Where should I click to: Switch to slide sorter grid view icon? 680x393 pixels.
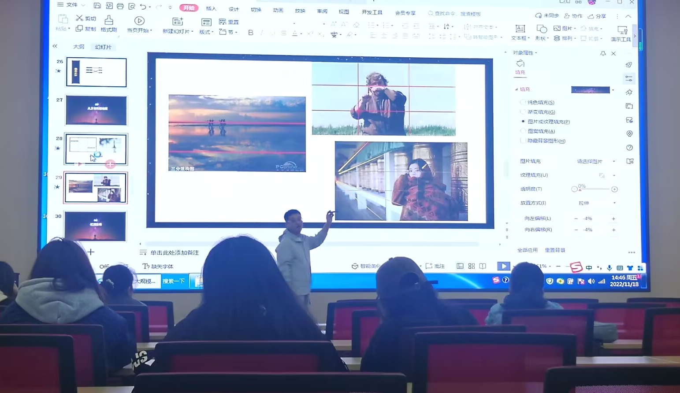tap(472, 266)
